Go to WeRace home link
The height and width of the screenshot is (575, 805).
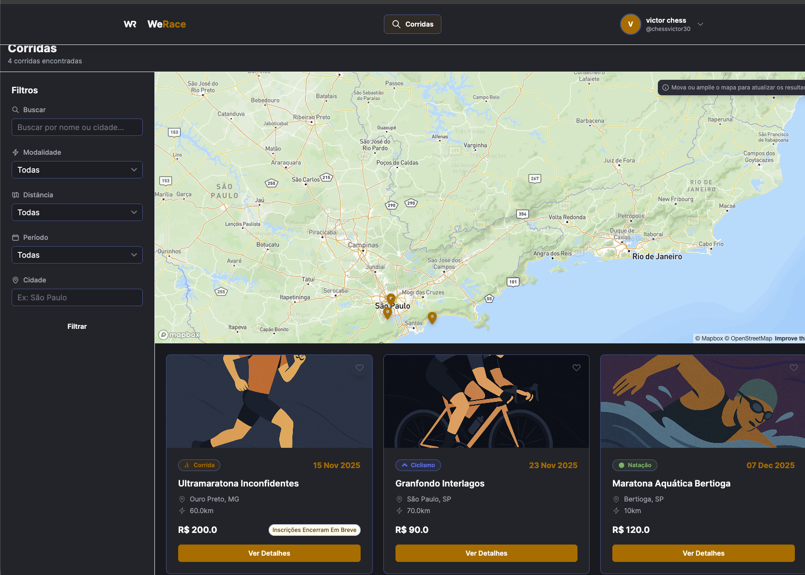[x=167, y=24]
